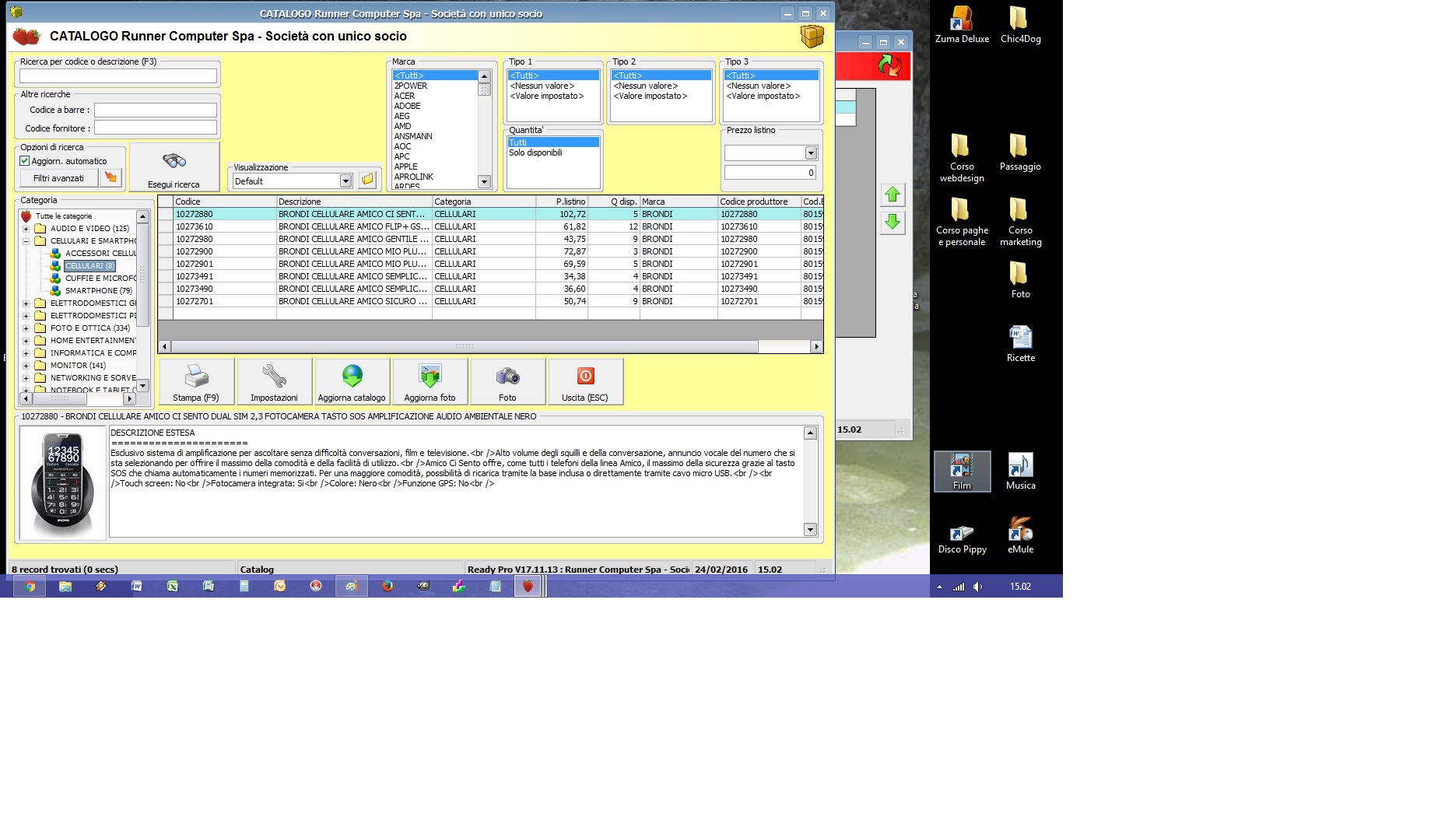The width and height of the screenshot is (1452, 817).
Task: Select Tutti in the Quantita' list
Action: tap(553, 142)
